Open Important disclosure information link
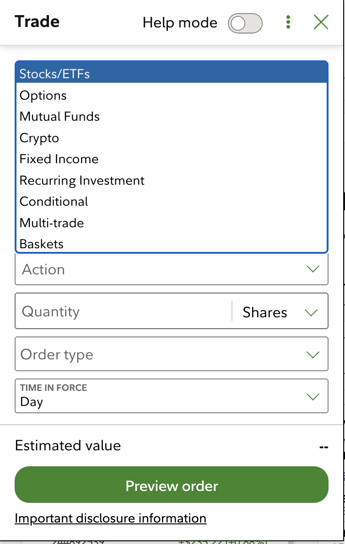Screen dimensions: 345x544 pos(110,518)
